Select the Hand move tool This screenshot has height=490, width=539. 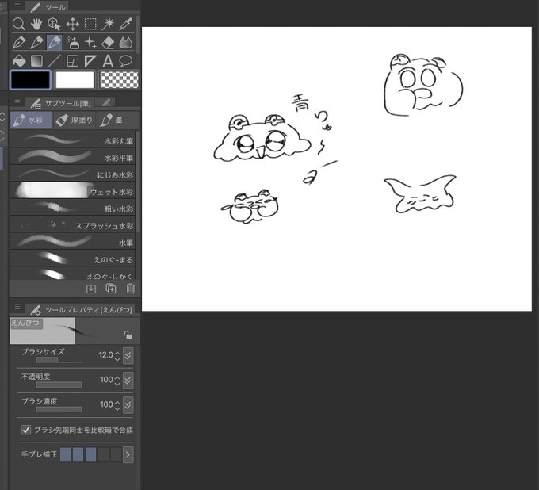pos(36,24)
